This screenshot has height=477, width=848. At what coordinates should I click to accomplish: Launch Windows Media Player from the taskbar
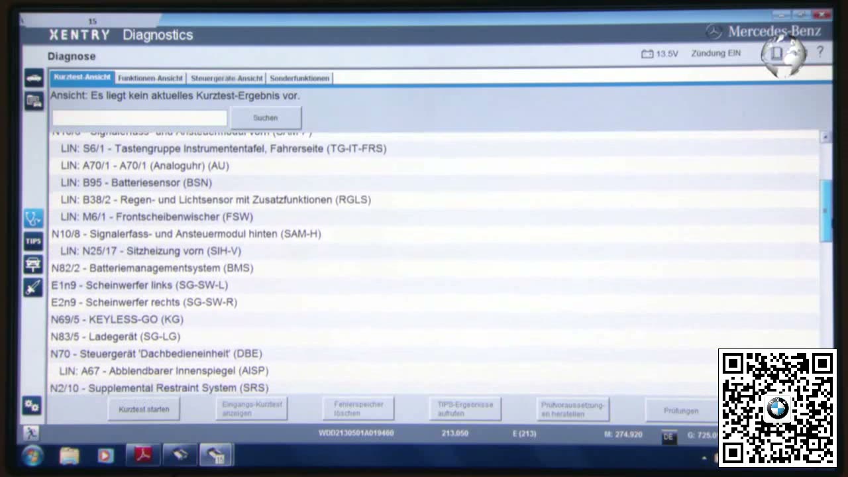(x=105, y=456)
